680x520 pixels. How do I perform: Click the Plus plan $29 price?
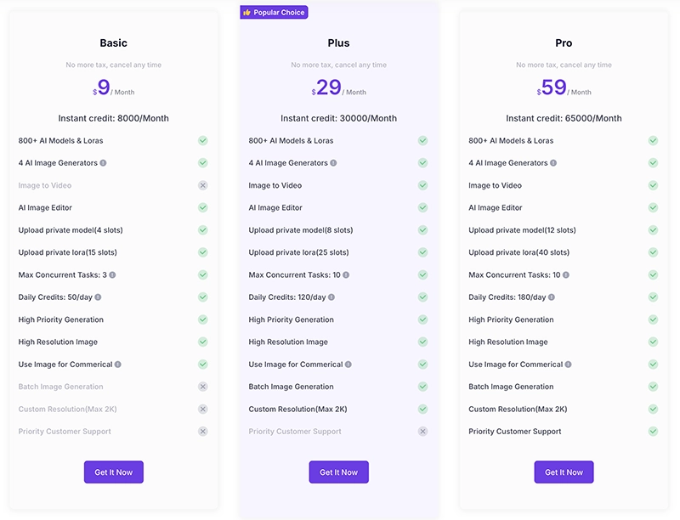click(328, 88)
